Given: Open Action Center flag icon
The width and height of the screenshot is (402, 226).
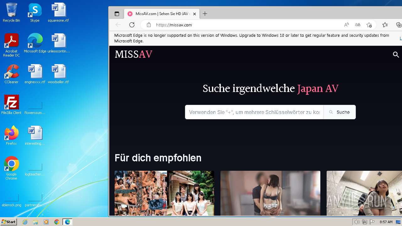Looking at the screenshot, I should pyautogui.click(x=372, y=222).
